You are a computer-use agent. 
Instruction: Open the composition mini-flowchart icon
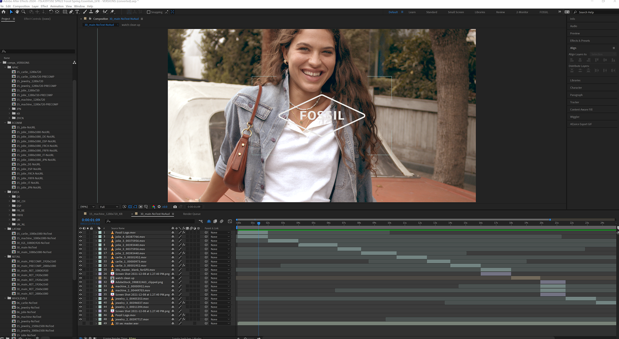tap(201, 221)
